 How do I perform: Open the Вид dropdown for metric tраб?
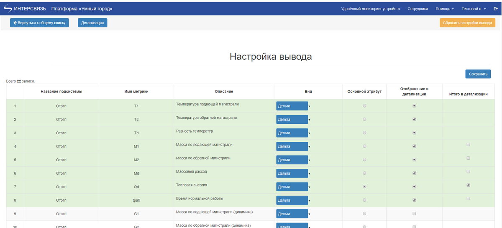293,200
